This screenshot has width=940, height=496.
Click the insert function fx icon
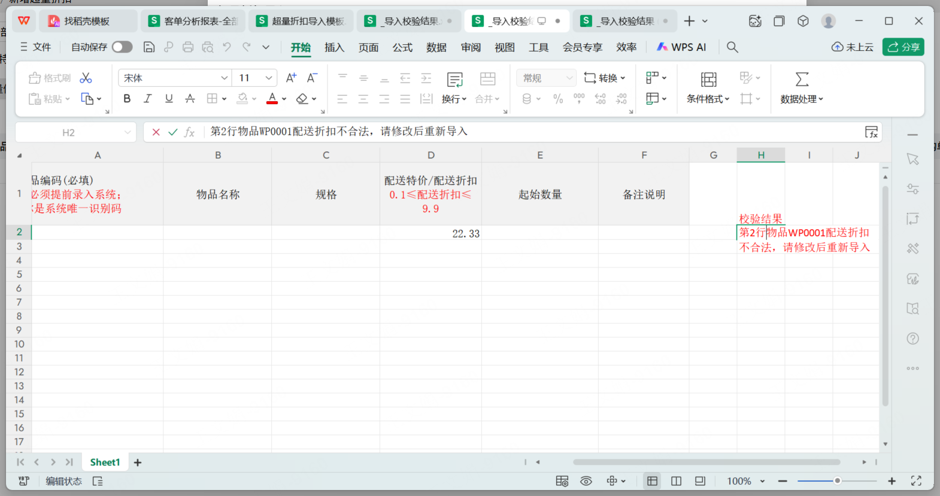pyautogui.click(x=189, y=132)
